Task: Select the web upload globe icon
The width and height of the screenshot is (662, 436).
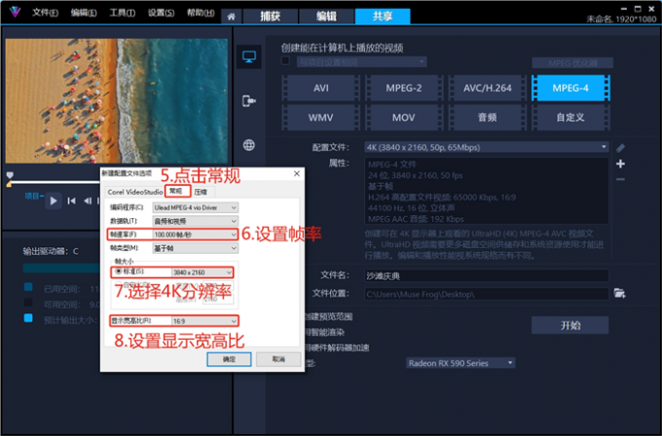Action: 248,145
